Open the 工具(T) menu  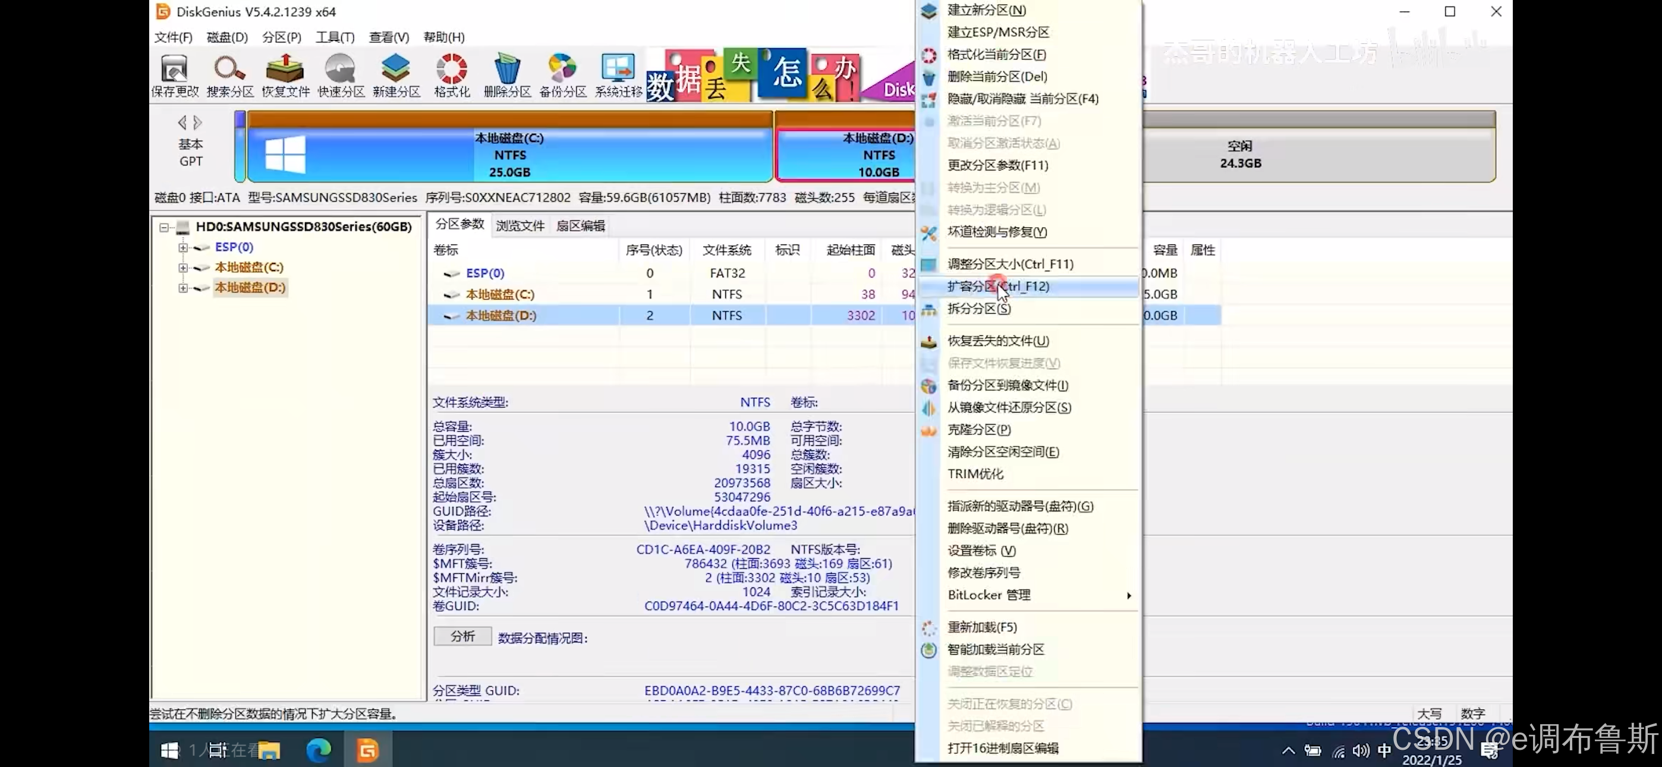point(335,37)
